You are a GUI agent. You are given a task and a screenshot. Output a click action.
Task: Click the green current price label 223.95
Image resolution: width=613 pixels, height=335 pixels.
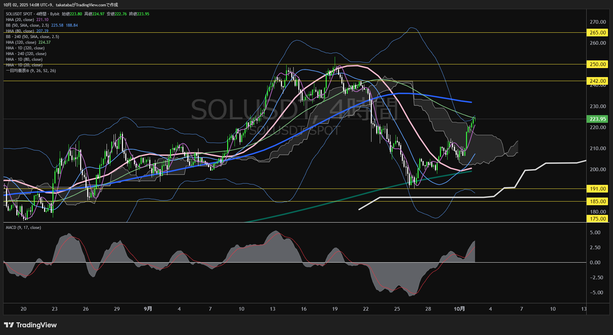tap(598, 119)
